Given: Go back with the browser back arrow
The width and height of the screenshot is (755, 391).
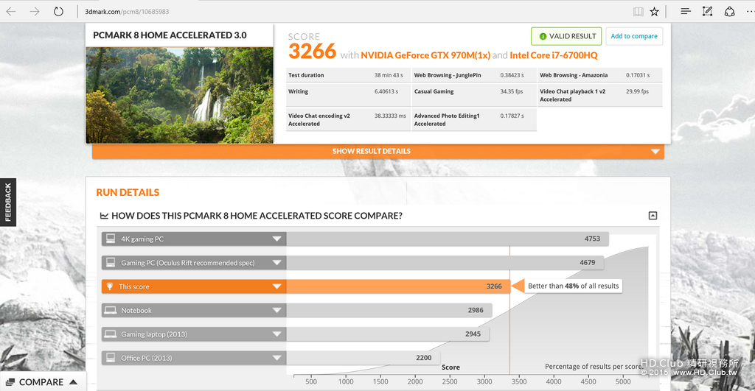Looking at the screenshot, I should click(11, 12).
